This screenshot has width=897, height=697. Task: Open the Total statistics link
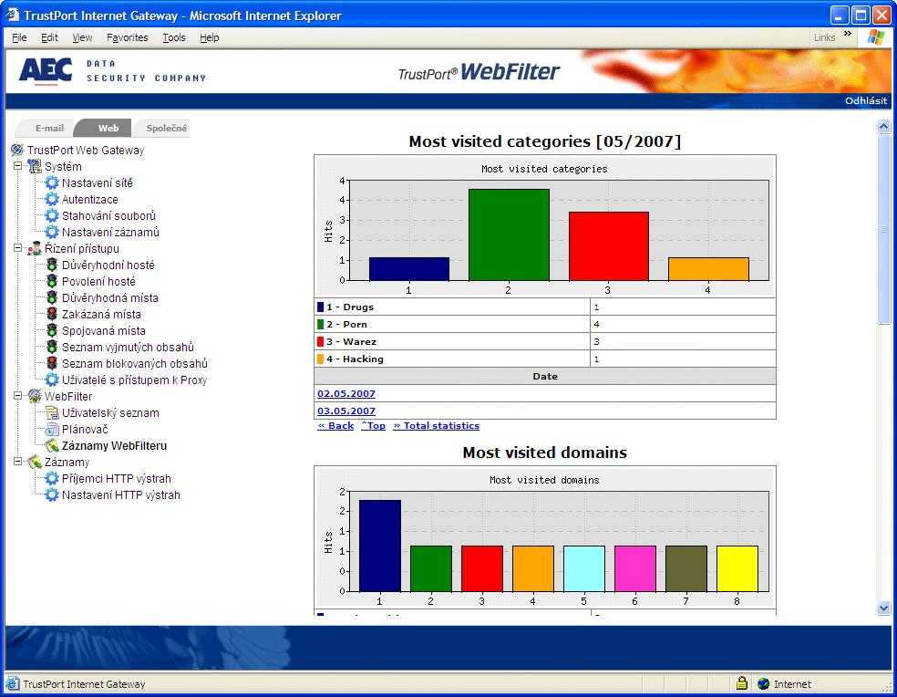(x=437, y=425)
